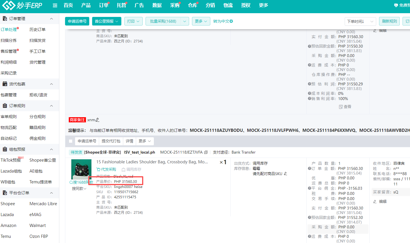Open Mercado Libre in the sidebar
The image size is (410, 243).
(x=43, y=204)
